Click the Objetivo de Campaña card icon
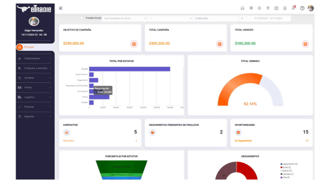This screenshot has width=322, height=181. click(134, 44)
